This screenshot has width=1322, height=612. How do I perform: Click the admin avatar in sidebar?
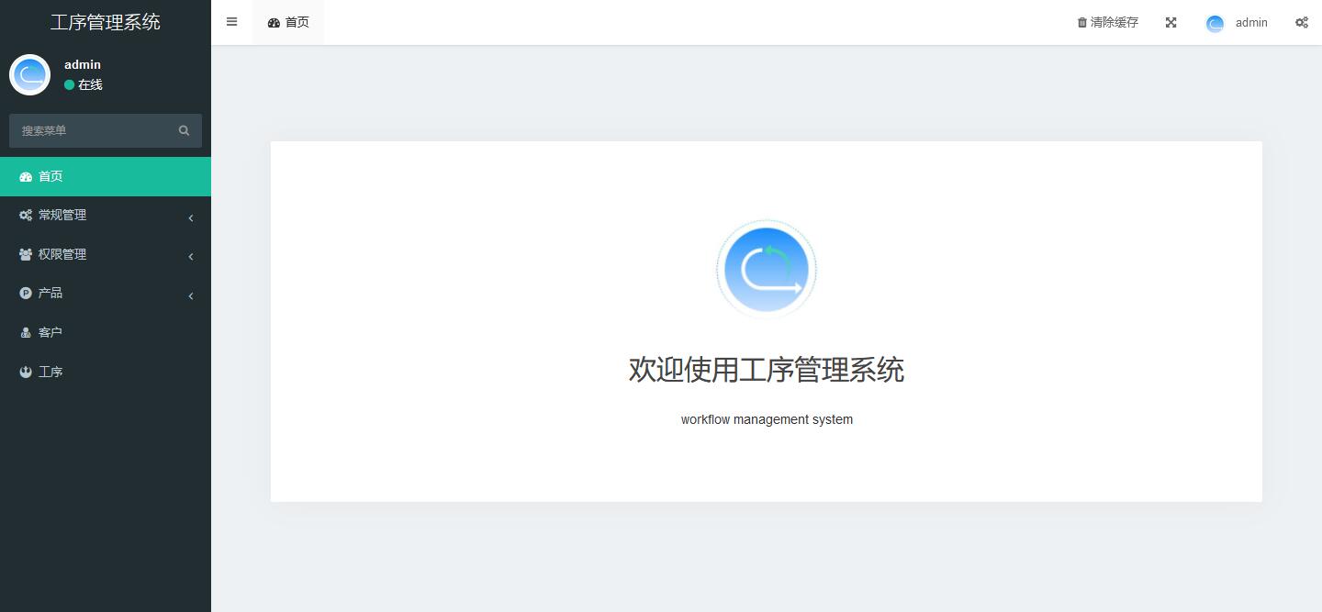coord(29,74)
